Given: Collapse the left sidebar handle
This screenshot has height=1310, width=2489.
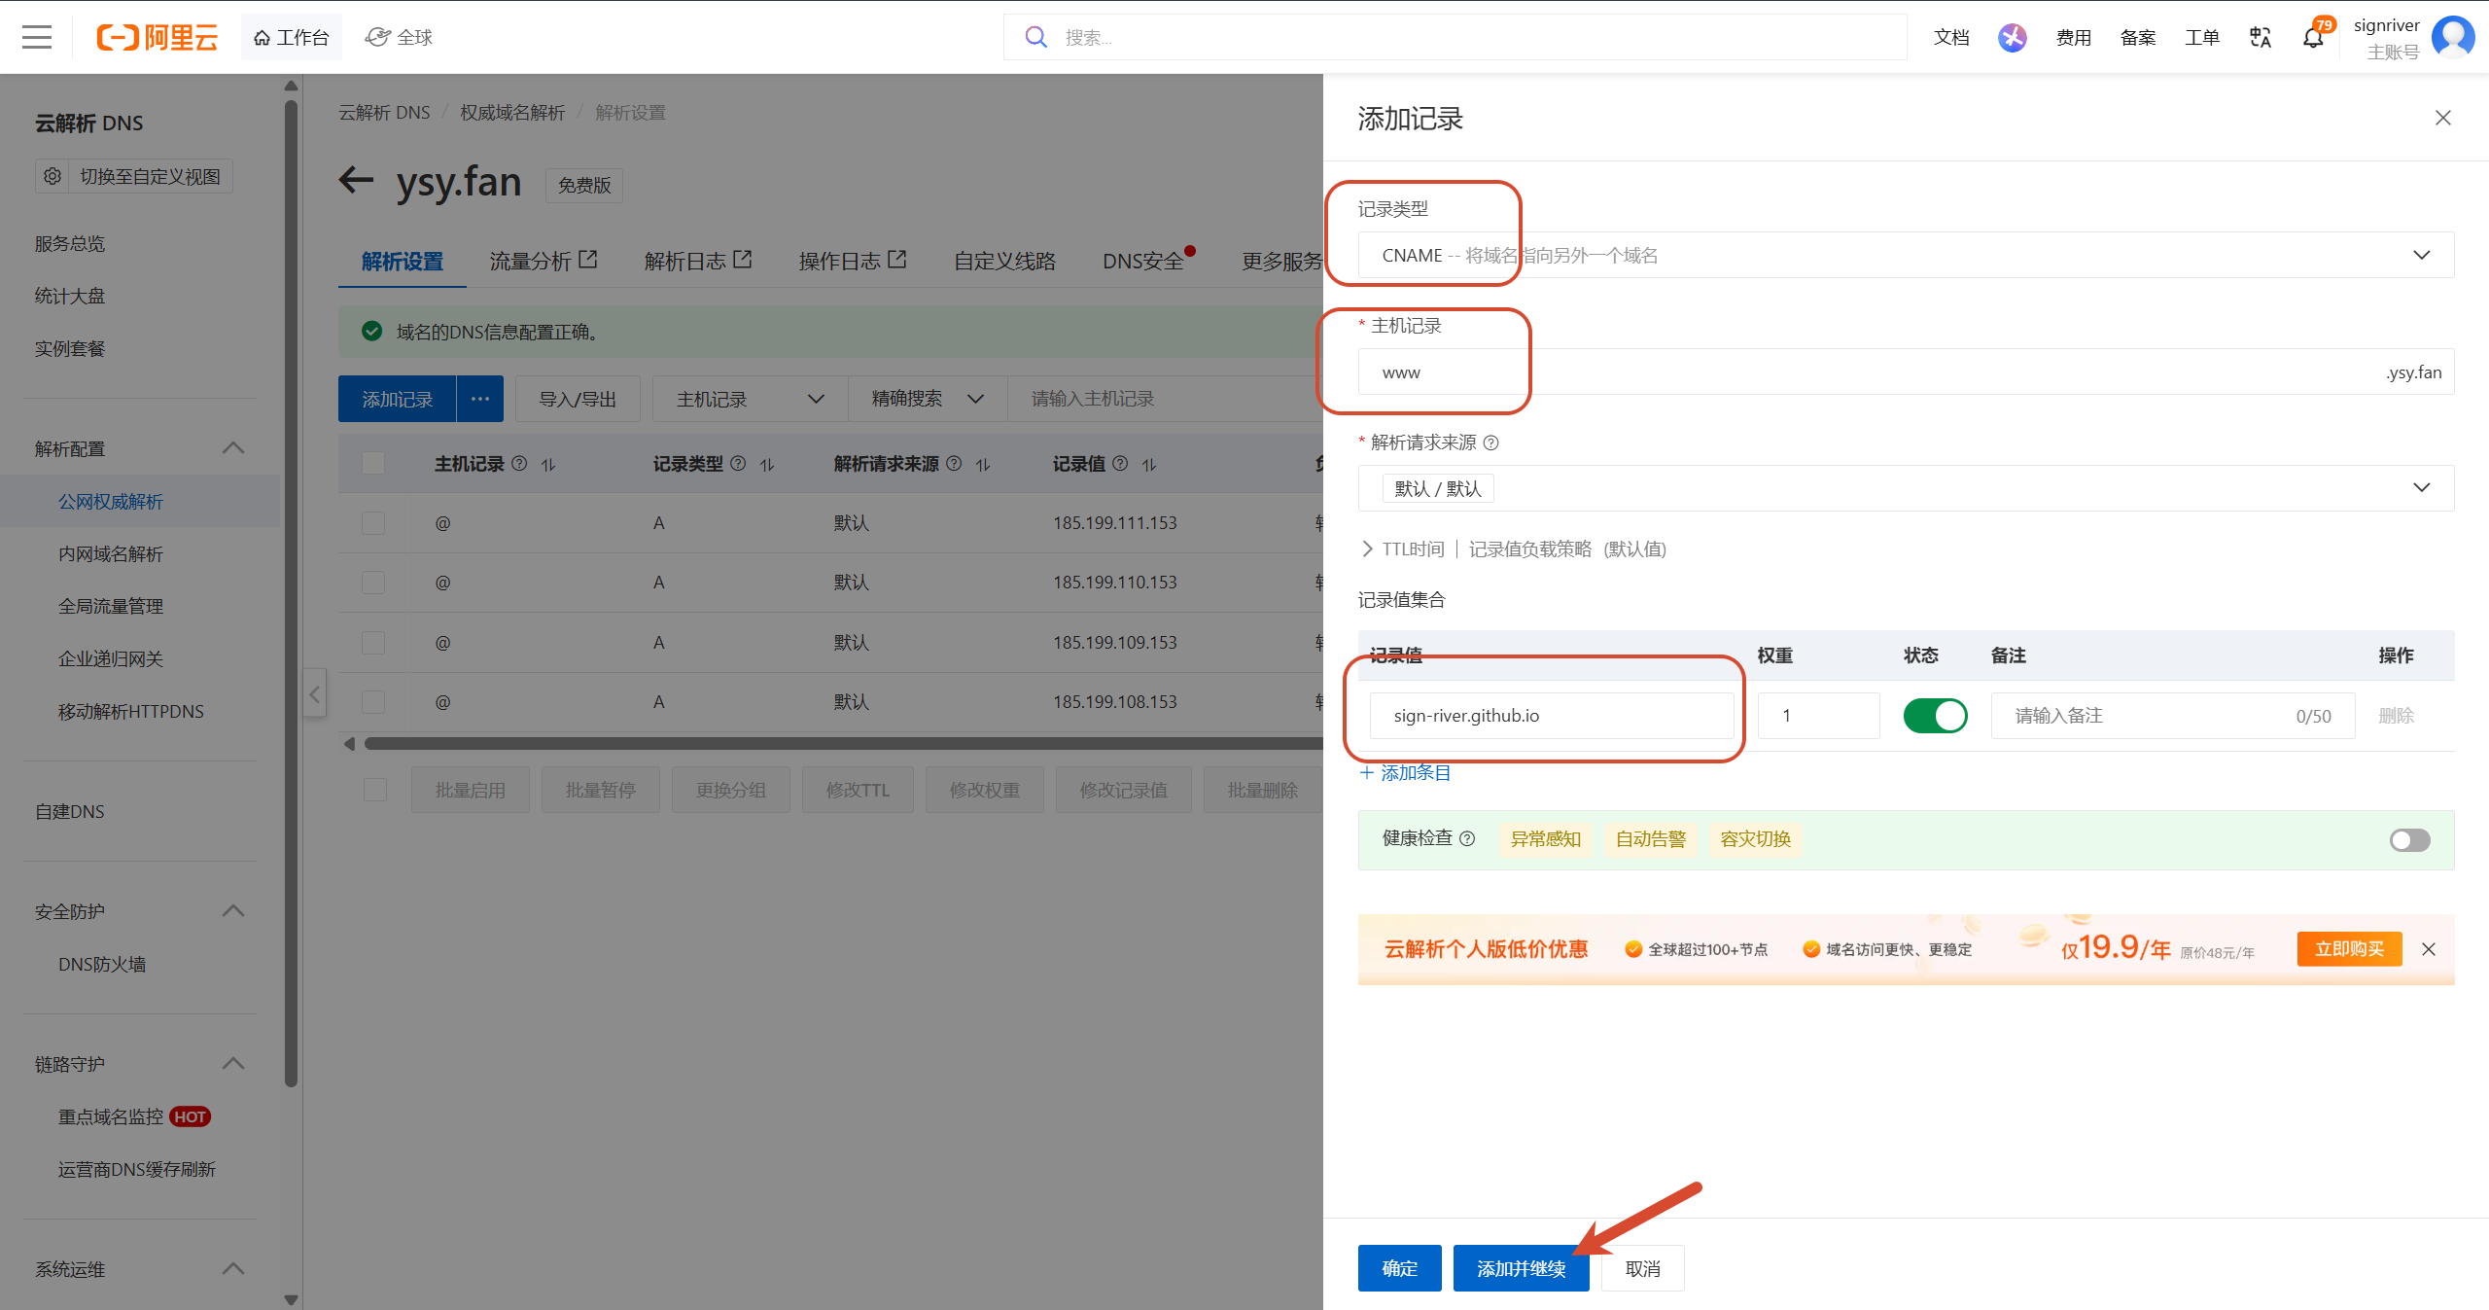Looking at the screenshot, I should (x=314, y=693).
